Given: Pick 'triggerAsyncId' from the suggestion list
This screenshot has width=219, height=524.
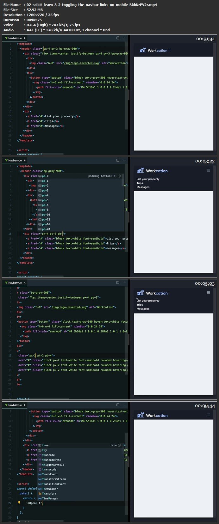Looking at the screenshot, I should pos(80,465).
